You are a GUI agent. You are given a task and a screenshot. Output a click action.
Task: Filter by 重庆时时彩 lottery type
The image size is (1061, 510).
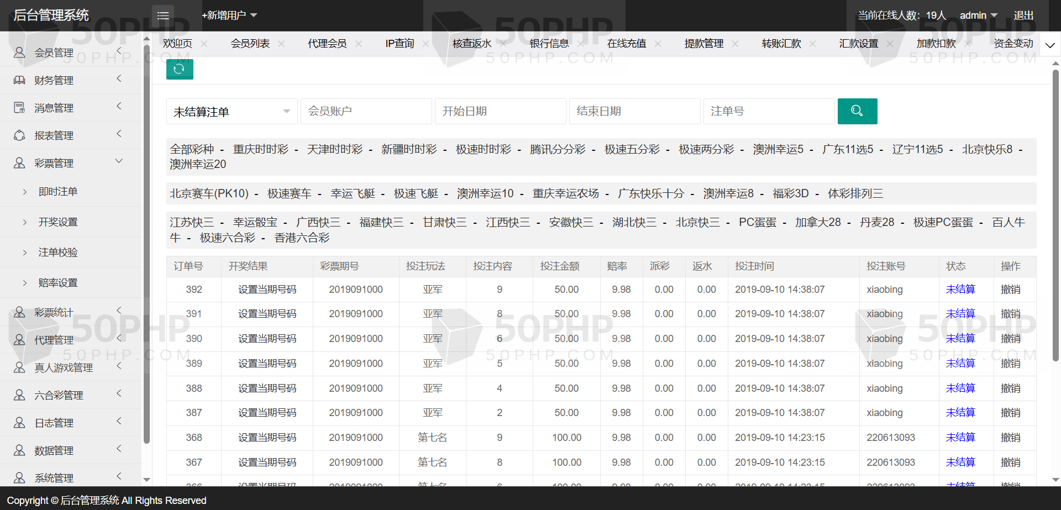[260, 150]
